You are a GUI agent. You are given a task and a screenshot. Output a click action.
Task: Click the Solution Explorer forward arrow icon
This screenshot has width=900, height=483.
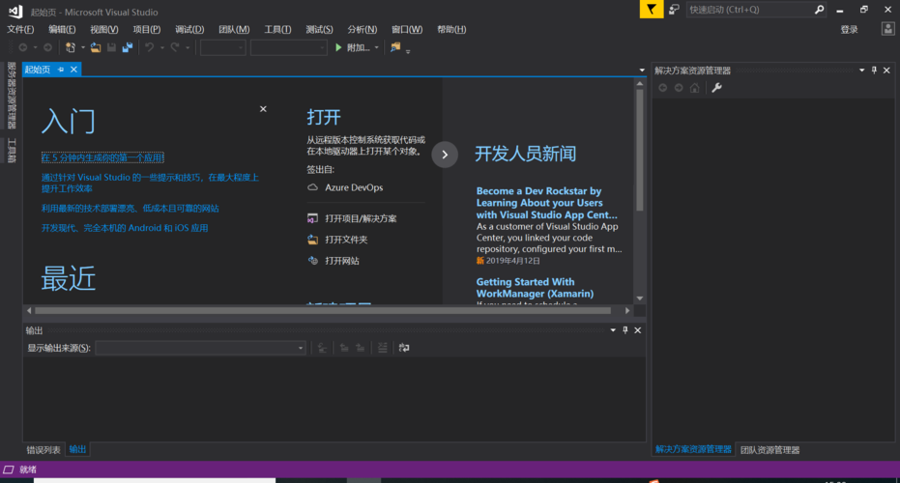[679, 88]
